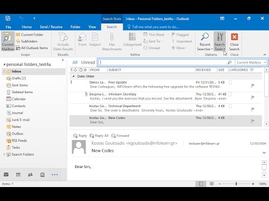Open the File tab
269x201 pixels.
(8, 27)
